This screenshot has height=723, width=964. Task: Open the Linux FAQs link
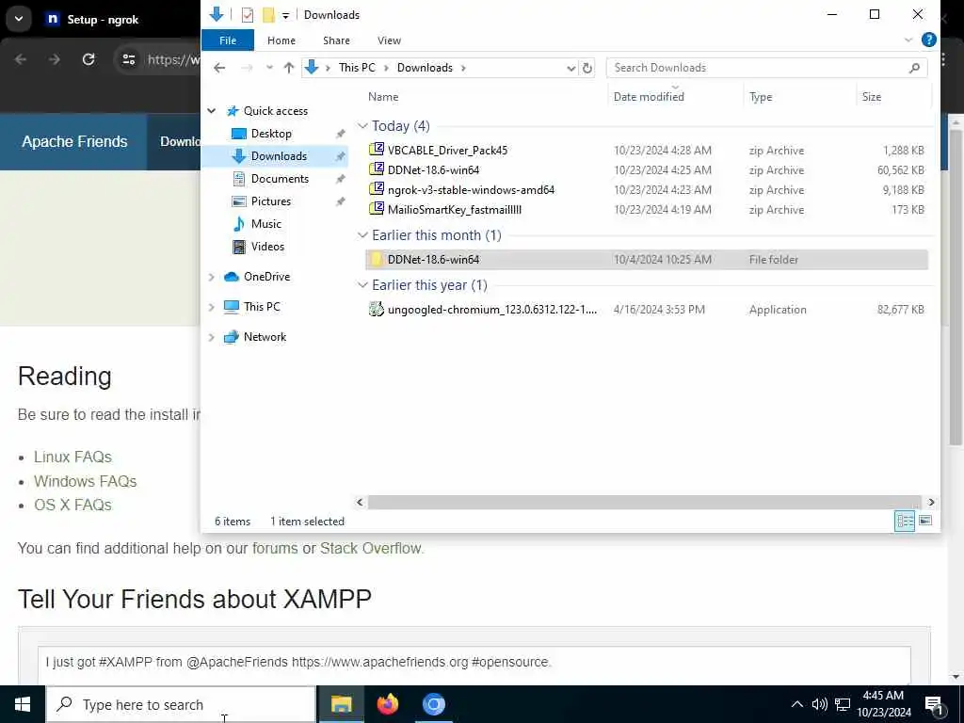point(72,457)
